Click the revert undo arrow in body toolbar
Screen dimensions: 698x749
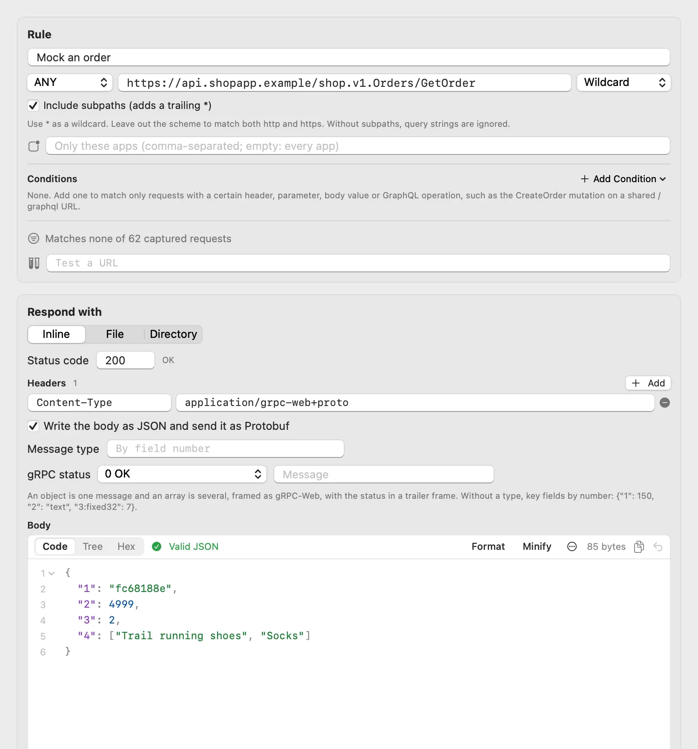[658, 546]
